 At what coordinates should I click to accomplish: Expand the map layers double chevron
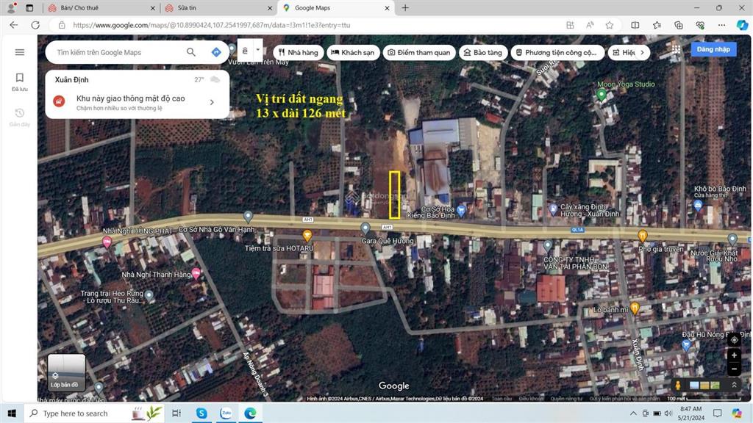(734, 385)
